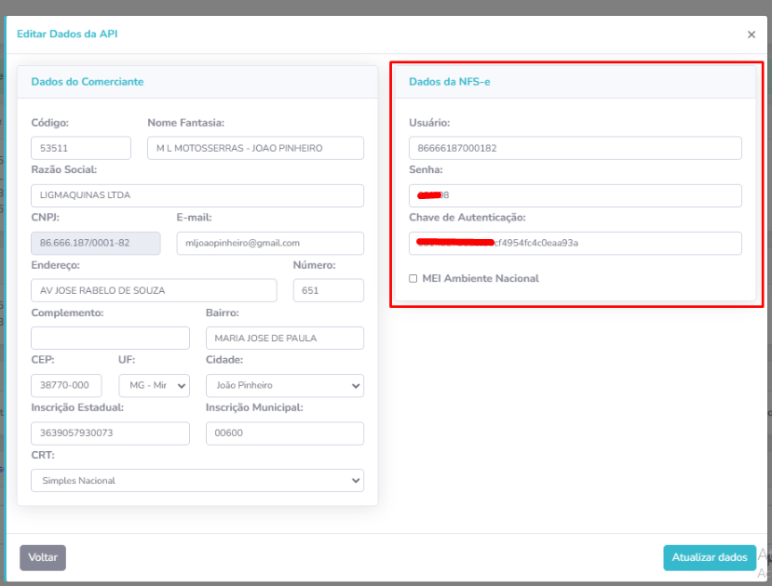
Task: Click the disabled CNPJ field
Action: 80,243
